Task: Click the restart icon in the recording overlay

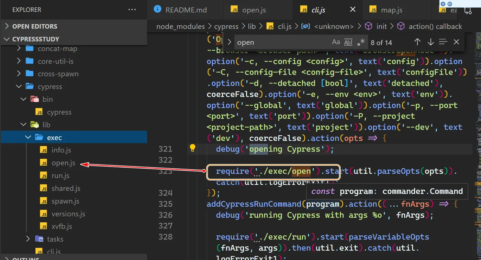Action: (449, 4)
